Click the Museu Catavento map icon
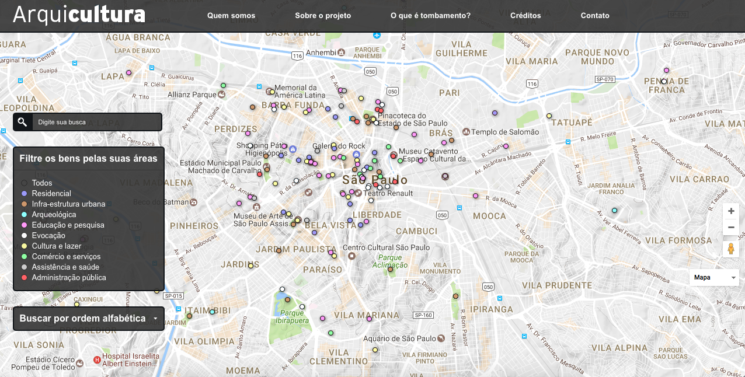The width and height of the screenshot is (745, 377). coord(394,155)
